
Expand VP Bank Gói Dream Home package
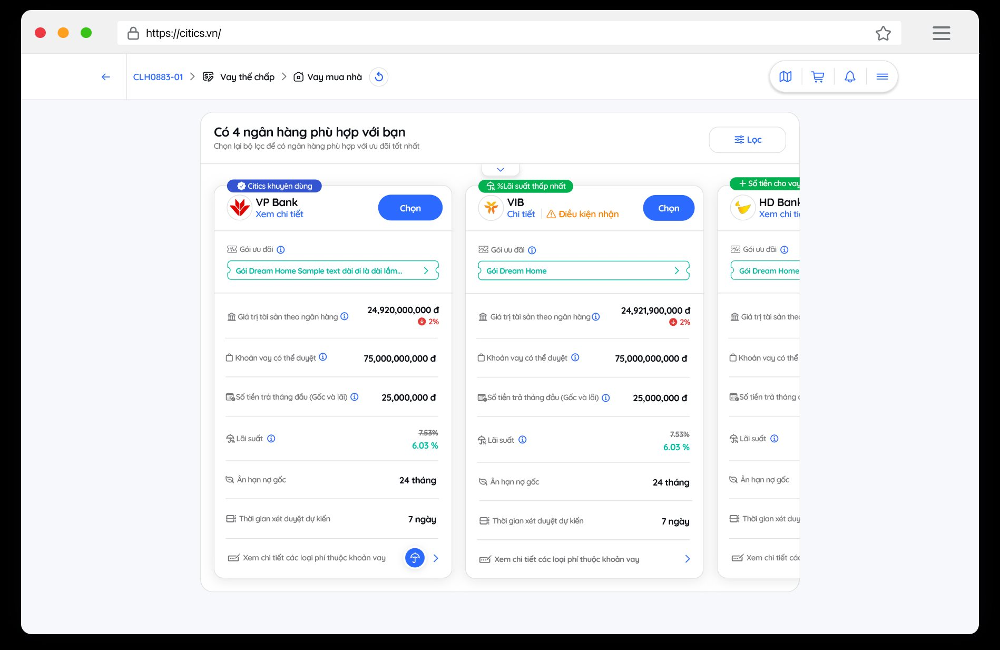coord(332,270)
